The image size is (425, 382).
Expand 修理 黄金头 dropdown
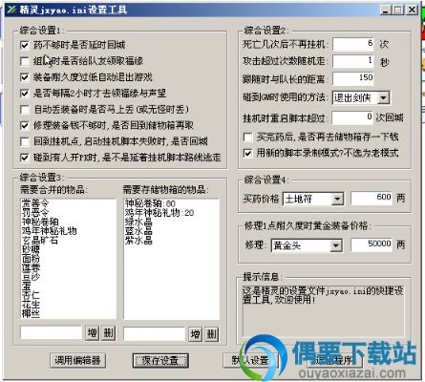click(335, 245)
